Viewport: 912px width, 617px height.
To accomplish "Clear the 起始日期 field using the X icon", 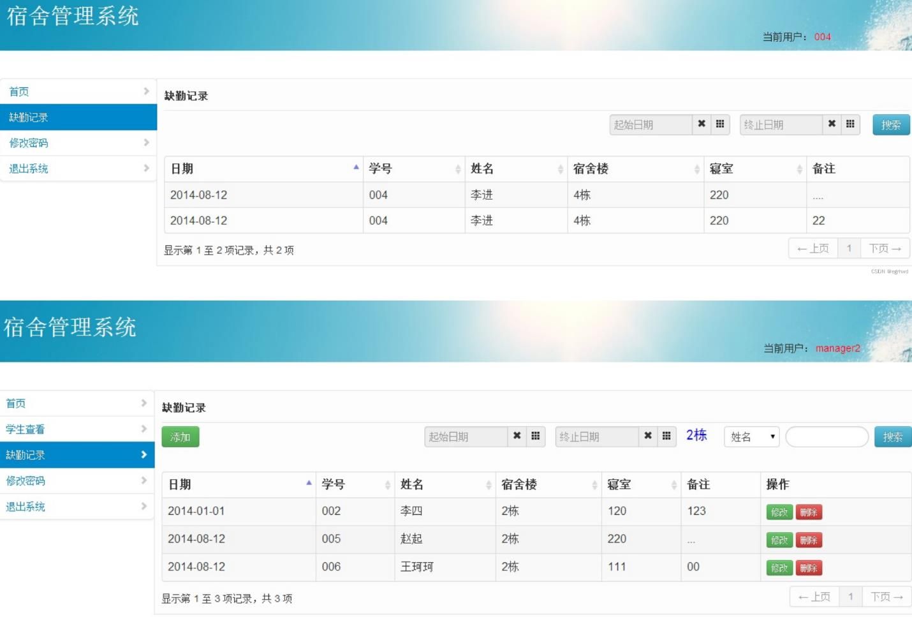I will point(702,124).
